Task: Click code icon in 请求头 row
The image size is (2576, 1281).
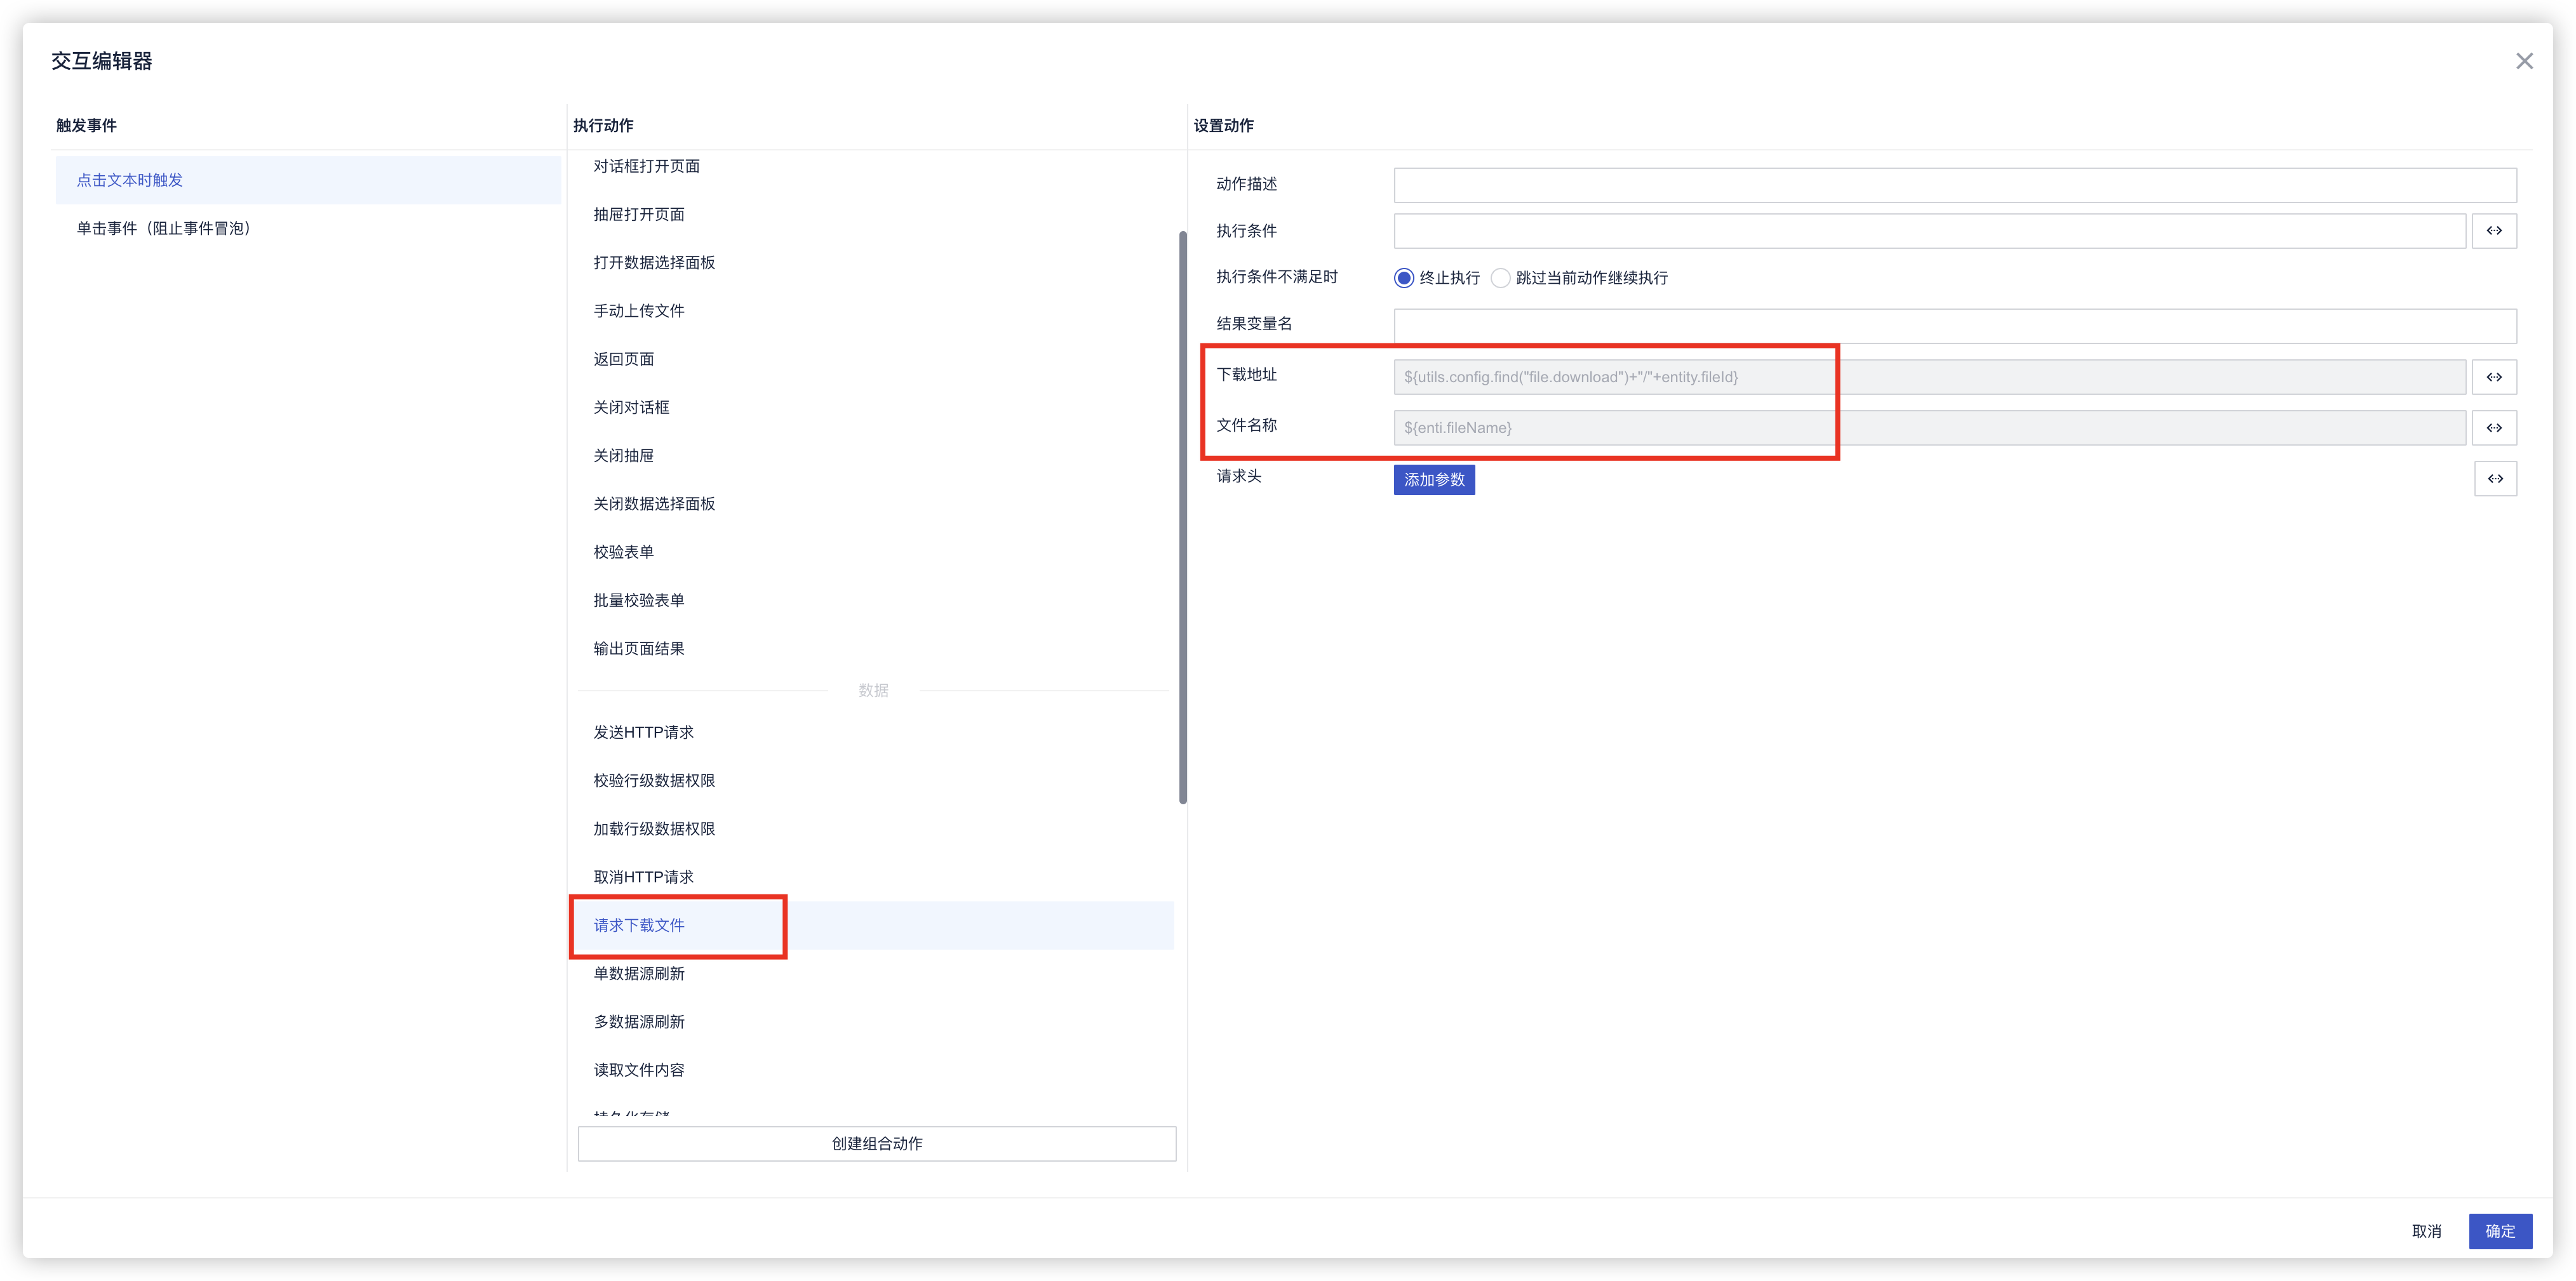Action: coord(2495,479)
